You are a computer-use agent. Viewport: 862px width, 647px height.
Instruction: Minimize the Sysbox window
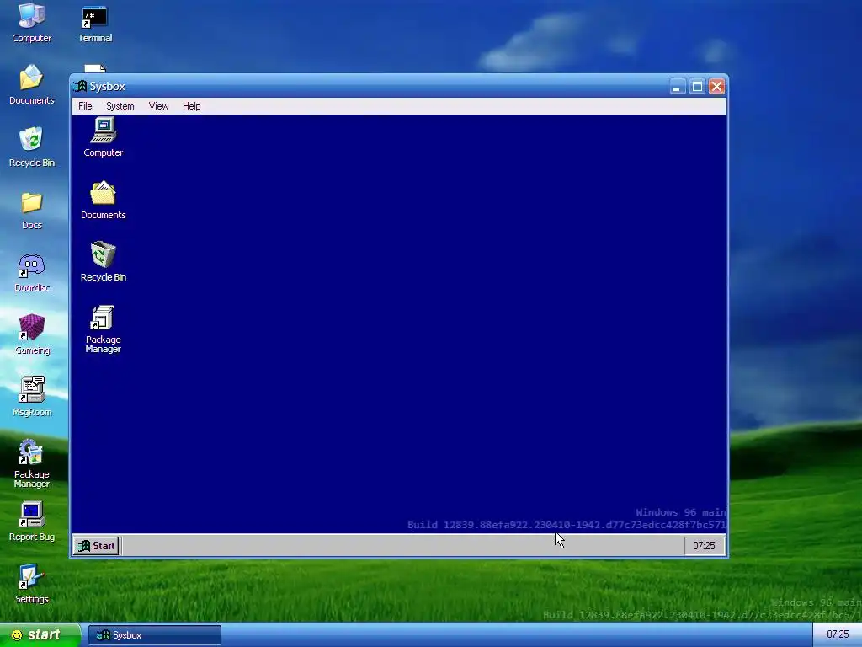coord(678,87)
